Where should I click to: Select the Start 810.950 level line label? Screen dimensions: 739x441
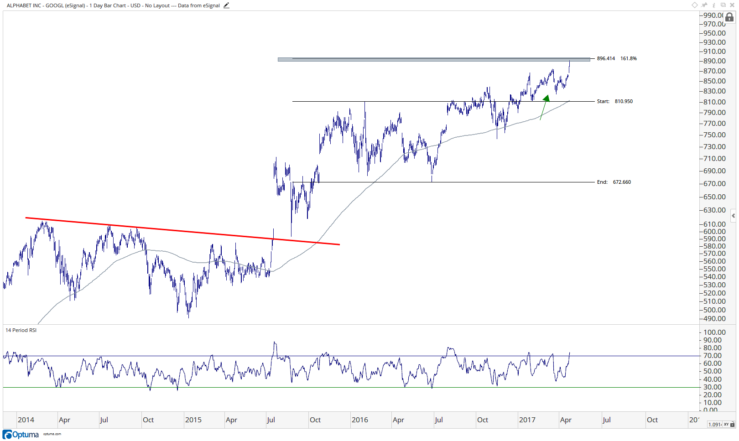point(615,101)
